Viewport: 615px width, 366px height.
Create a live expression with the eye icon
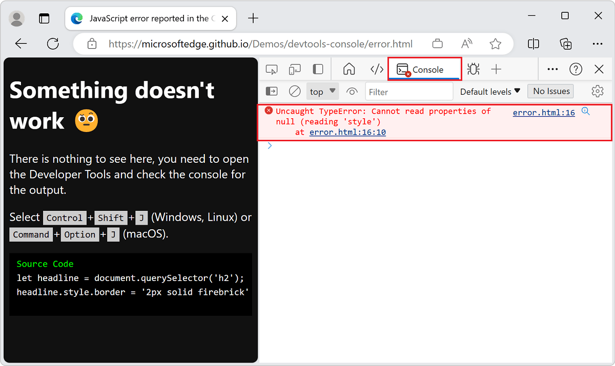pyautogui.click(x=352, y=91)
